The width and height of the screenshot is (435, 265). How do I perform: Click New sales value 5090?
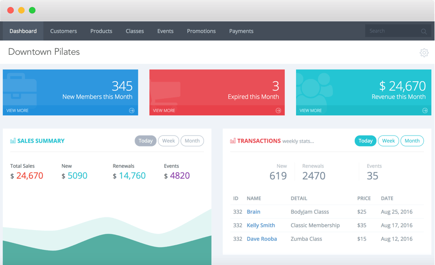(77, 176)
